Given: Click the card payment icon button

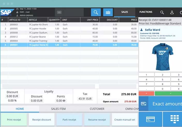Looking at the screenshot, I should (x=150, y=119).
